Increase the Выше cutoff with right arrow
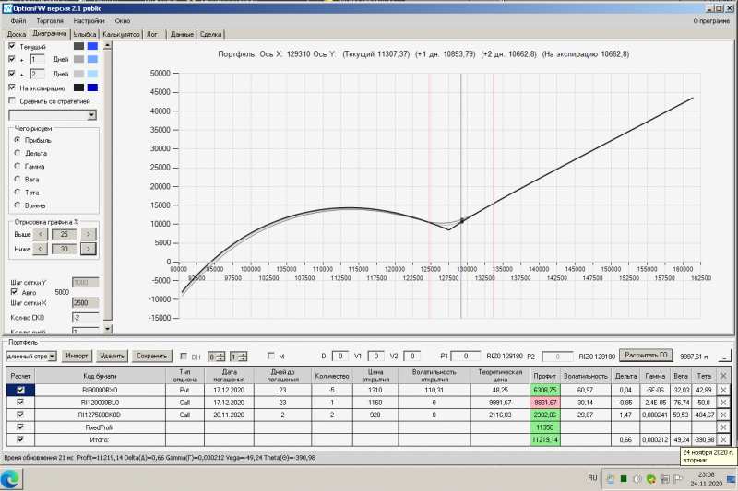738x491 pixels. (x=88, y=234)
